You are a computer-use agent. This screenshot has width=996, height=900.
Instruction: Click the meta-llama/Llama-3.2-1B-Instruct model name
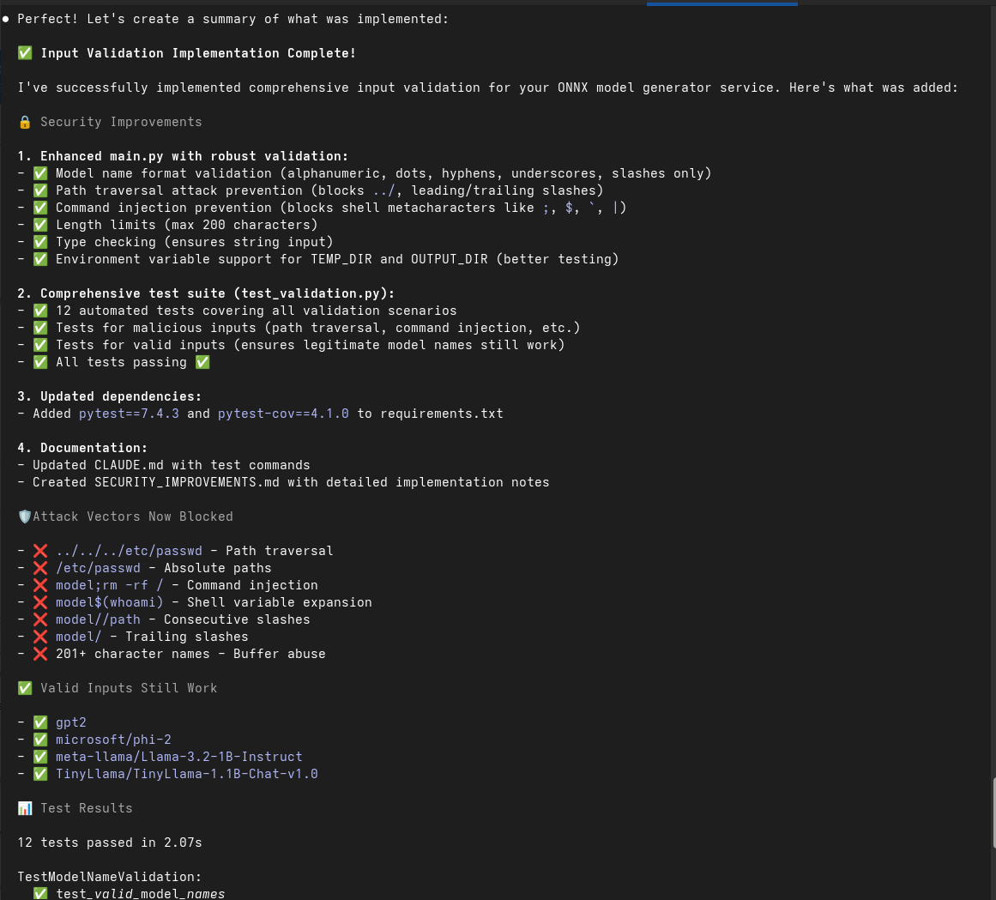[x=178, y=757]
